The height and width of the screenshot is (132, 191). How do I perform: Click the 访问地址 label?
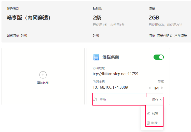[x=99, y=68]
